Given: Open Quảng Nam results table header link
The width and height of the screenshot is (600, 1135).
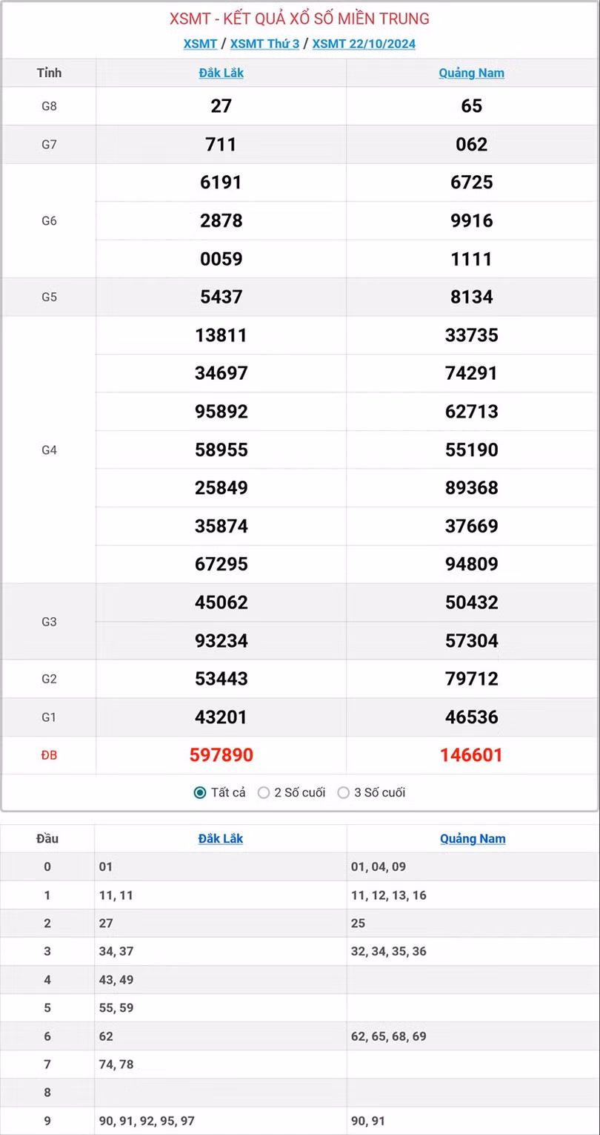Looking at the screenshot, I should click(x=471, y=73).
